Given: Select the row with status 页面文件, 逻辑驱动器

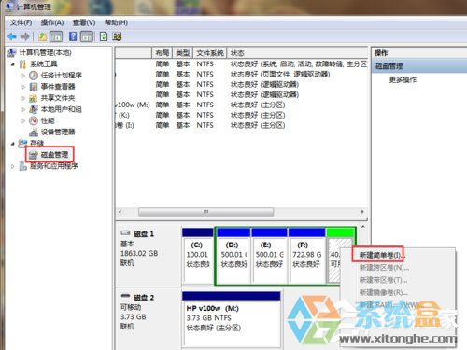Looking at the screenshot, I should (x=241, y=74).
